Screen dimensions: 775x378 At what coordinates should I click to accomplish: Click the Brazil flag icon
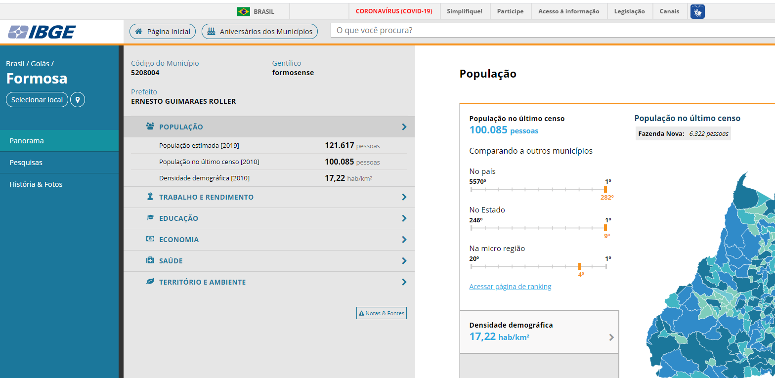pos(243,11)
